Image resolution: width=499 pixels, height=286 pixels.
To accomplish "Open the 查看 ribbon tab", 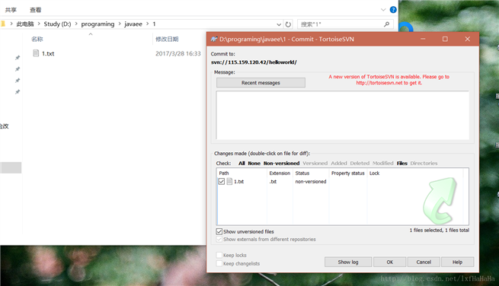I will pos(35,10).
